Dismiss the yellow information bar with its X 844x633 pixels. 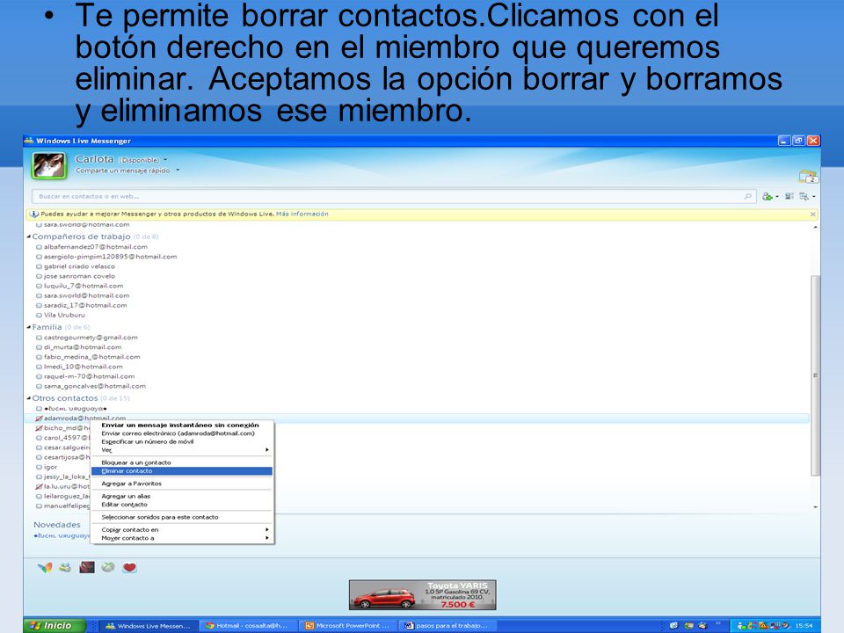click(812, 215)
